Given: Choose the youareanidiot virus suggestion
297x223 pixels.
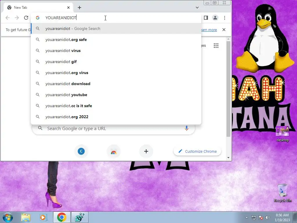Looking at the screenshot, I should pos(116,51).
